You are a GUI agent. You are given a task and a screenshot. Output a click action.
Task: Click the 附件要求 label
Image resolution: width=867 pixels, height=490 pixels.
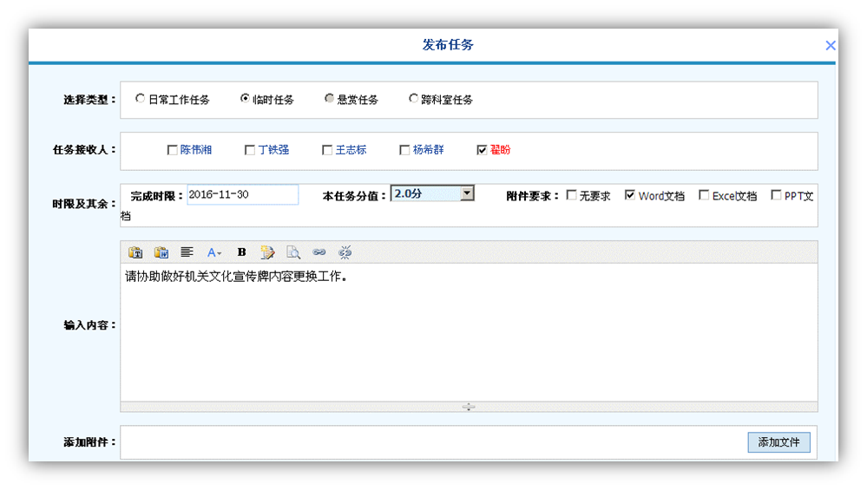[533, 196]
